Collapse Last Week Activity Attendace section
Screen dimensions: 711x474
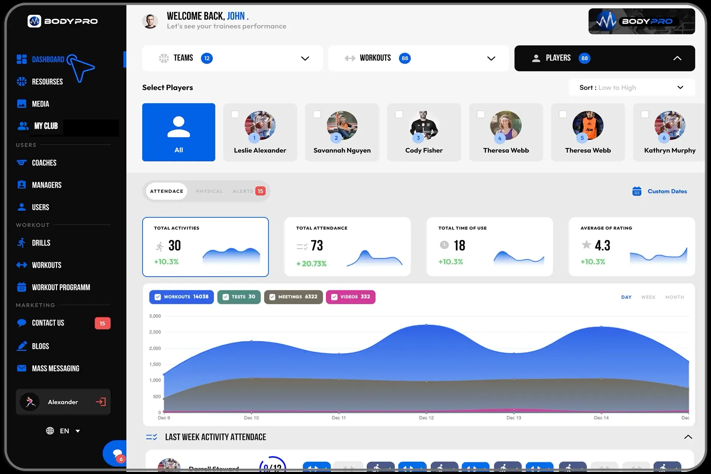click(688, 437)
